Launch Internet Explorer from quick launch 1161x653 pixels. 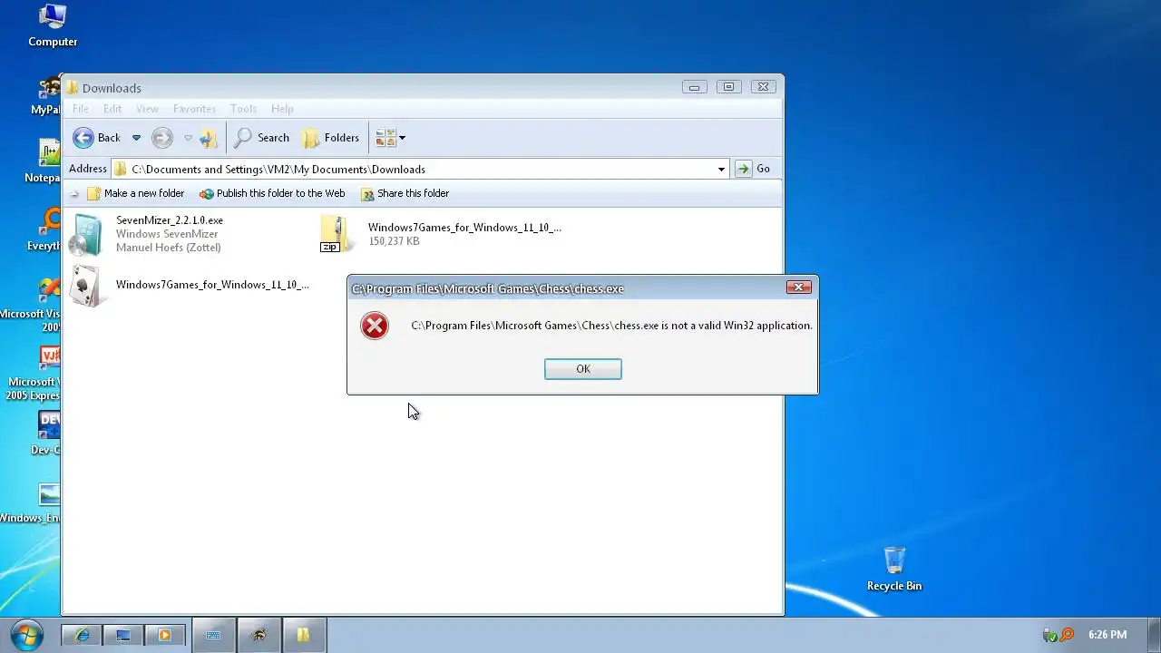83,636
